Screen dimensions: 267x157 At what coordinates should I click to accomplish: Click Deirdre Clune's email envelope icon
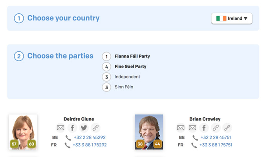pyautogui.click(x=60, y=128)
